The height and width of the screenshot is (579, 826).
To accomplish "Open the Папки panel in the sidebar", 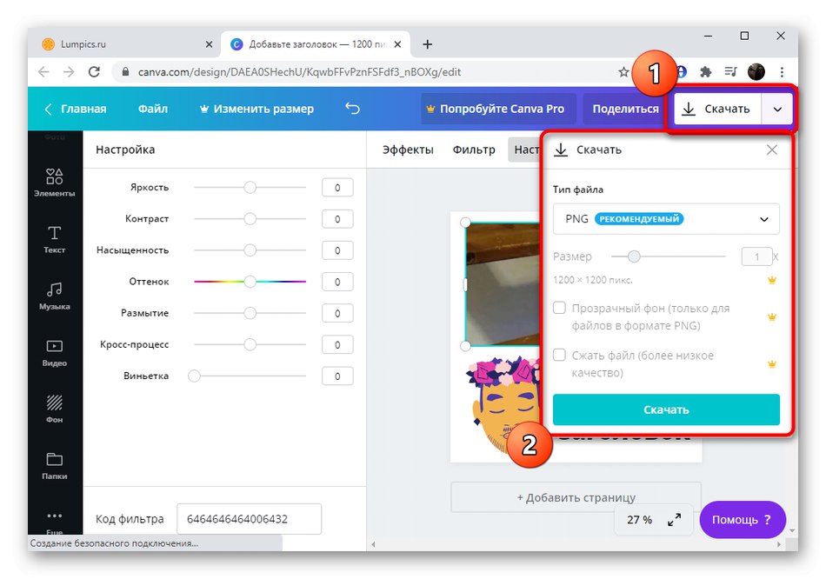I will (x=54, y=467).
